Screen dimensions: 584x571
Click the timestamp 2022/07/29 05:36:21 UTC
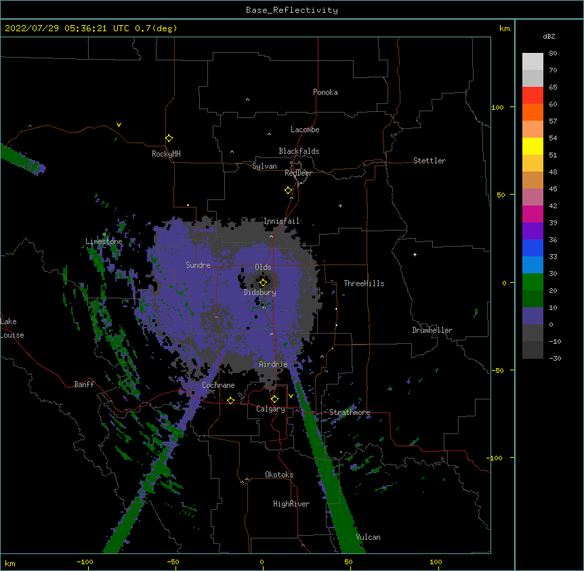coord(66,28)
